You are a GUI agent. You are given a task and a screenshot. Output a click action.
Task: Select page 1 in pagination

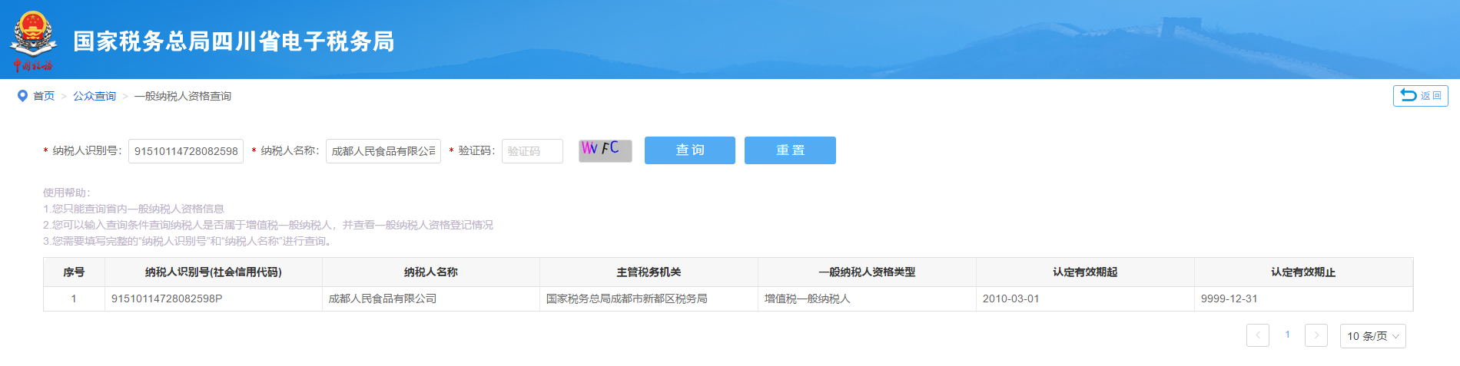pyautogui.click(x=1287, y=335)
